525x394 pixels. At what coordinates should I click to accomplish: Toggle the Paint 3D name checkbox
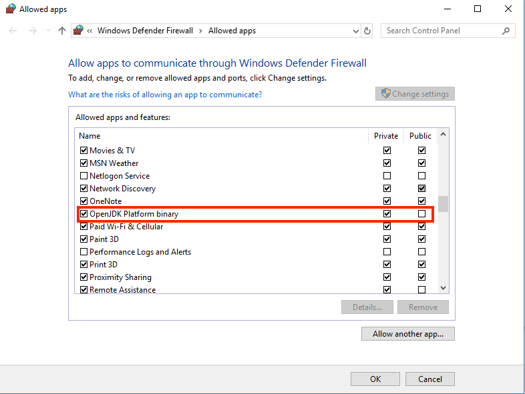click(x=83, y=239)
